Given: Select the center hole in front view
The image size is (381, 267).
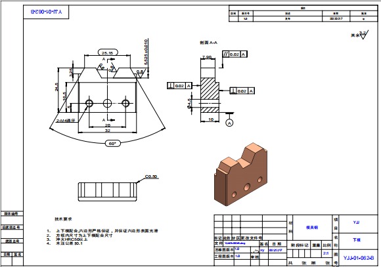Looking at the screenshot, I should click(x=107, y=103).
